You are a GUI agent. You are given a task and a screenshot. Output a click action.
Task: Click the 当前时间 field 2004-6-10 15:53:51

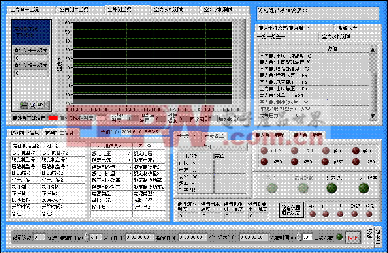pyautogui.click(x=145, y=132)
